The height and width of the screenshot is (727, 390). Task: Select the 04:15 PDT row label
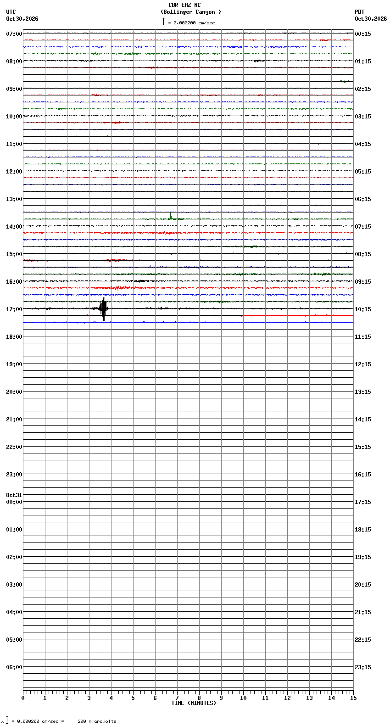coord(363,144)
